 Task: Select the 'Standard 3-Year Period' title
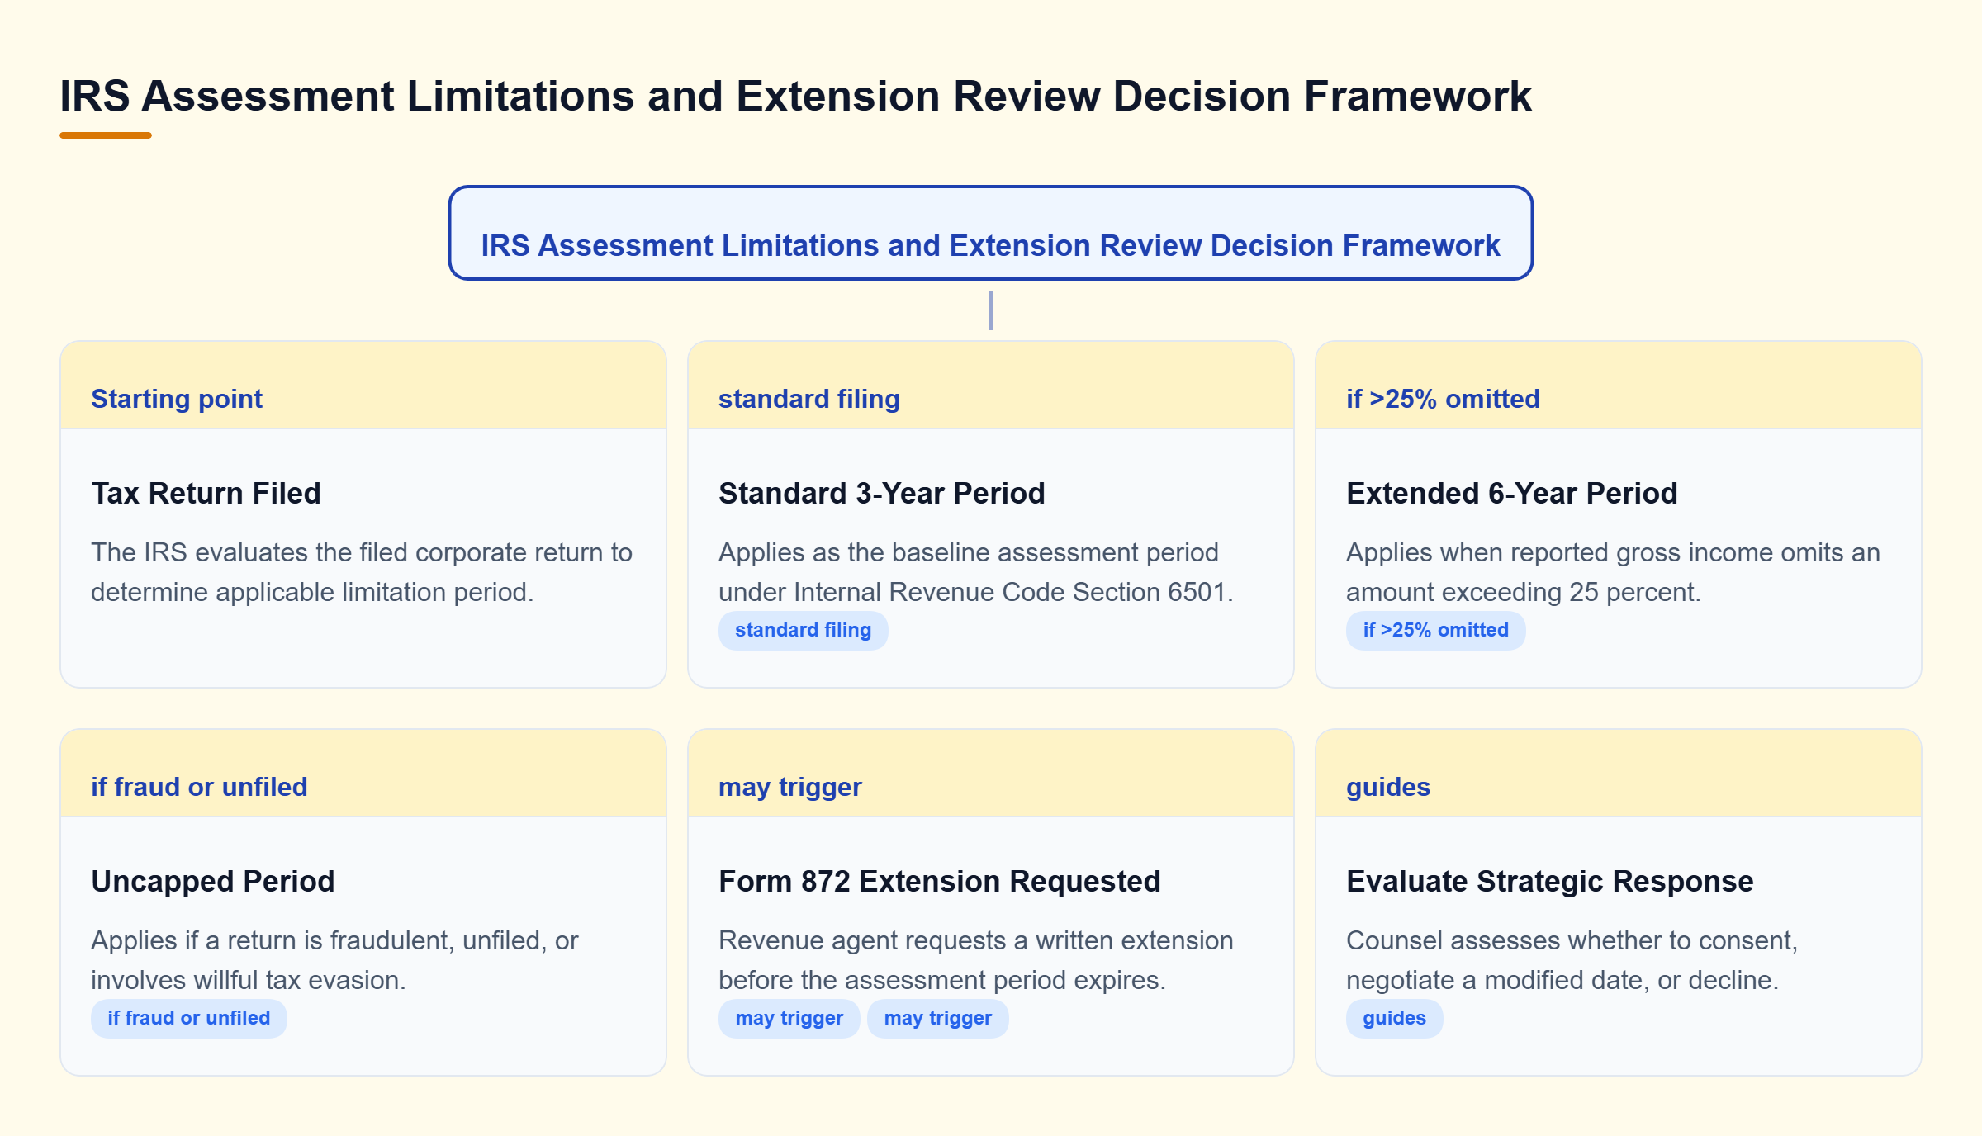[881, 493]
